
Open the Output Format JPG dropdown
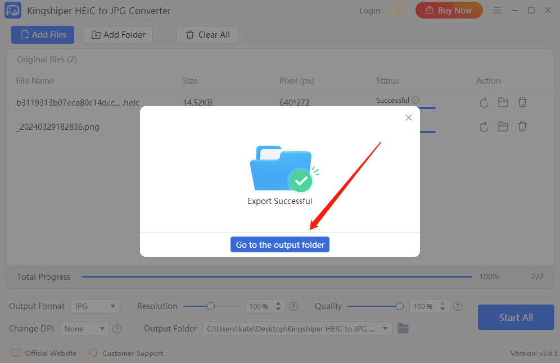pos(95,306)
